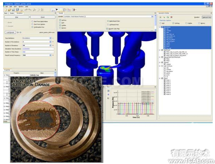Image resolution: width=215 pixels, height=164 pixels.
Task: Switch to the Mesh tab
Action: tap(6, 13)
